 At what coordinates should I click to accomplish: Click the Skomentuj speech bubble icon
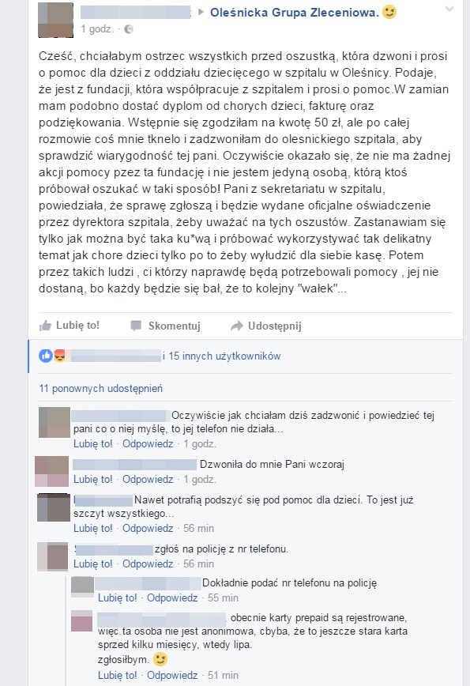[x=137, y=326]
